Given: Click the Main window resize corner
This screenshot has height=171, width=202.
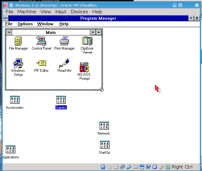Looking at the screenshot, I should click(x=101, y=90).
